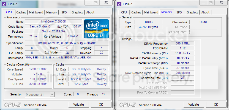Click Validate button in left window
Image resolution: width=229 pixels, height=110 pixels.
point(79,105)
